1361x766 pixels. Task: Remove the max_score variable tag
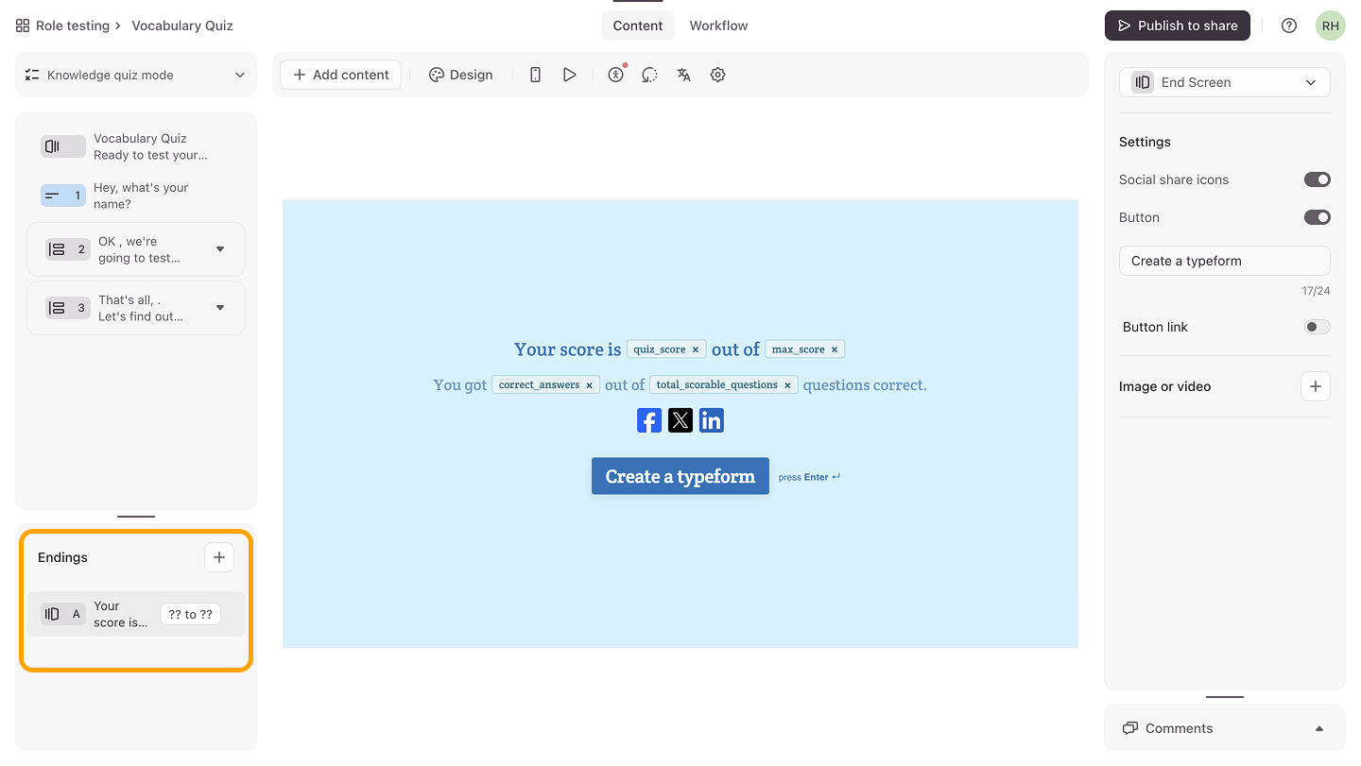click(835, 349)
